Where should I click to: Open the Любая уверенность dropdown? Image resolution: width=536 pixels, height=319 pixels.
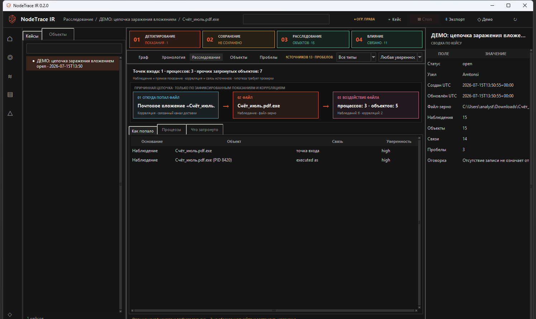click(x=401, y=57)
